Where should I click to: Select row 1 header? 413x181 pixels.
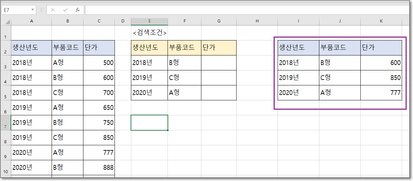click(x=6, y=33)
